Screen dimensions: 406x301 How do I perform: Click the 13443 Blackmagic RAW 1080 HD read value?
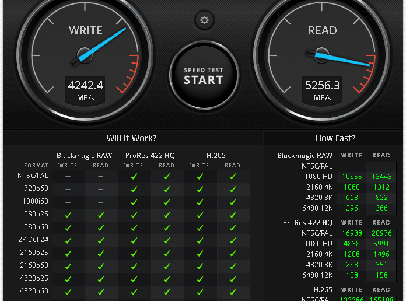coord(381,177)
